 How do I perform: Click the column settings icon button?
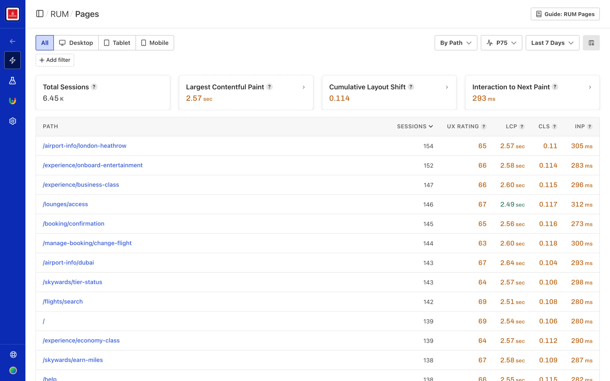591,43
